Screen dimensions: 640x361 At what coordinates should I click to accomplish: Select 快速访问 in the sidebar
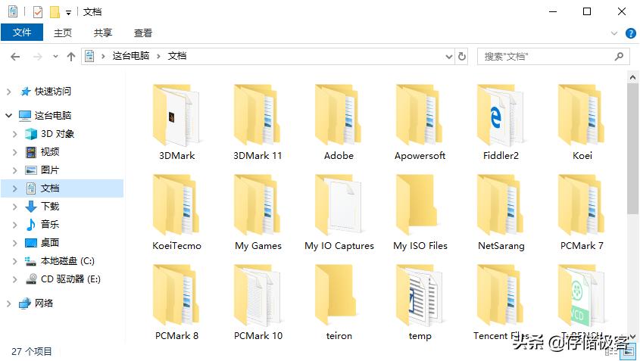click(53, 92)
